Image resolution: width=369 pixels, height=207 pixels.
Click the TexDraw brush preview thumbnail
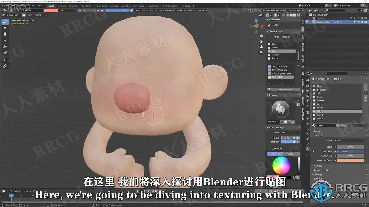pos(281,109)
